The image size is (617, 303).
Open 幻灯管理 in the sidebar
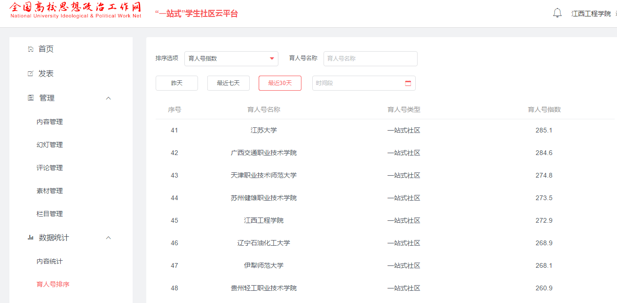(x=50, y=145)
